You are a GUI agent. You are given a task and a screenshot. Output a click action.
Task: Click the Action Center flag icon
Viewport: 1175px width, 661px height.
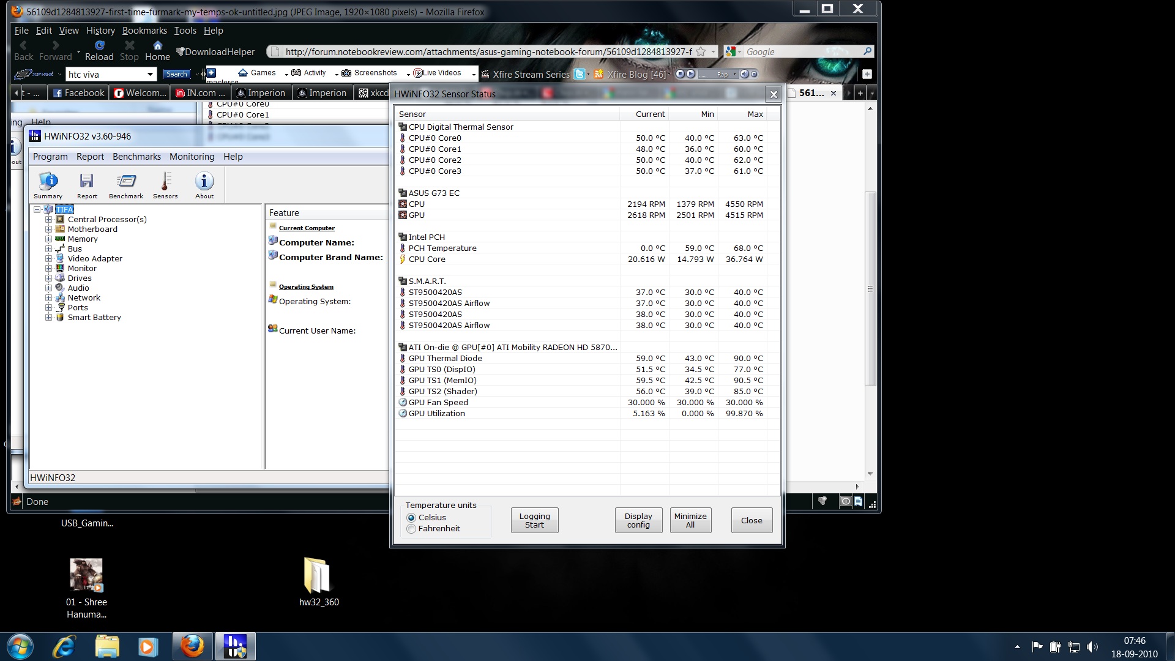1037,646
